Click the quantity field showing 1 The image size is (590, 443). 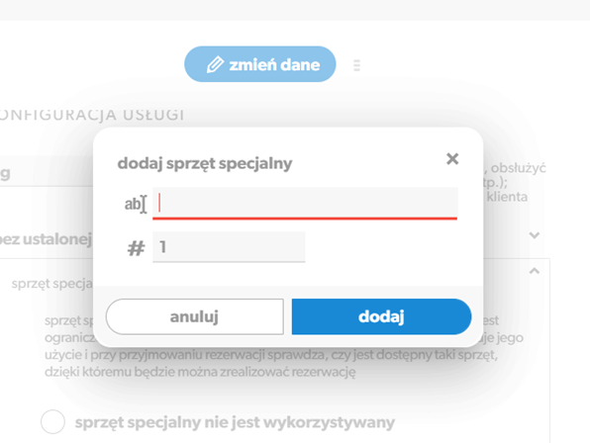tap(229, 246)
